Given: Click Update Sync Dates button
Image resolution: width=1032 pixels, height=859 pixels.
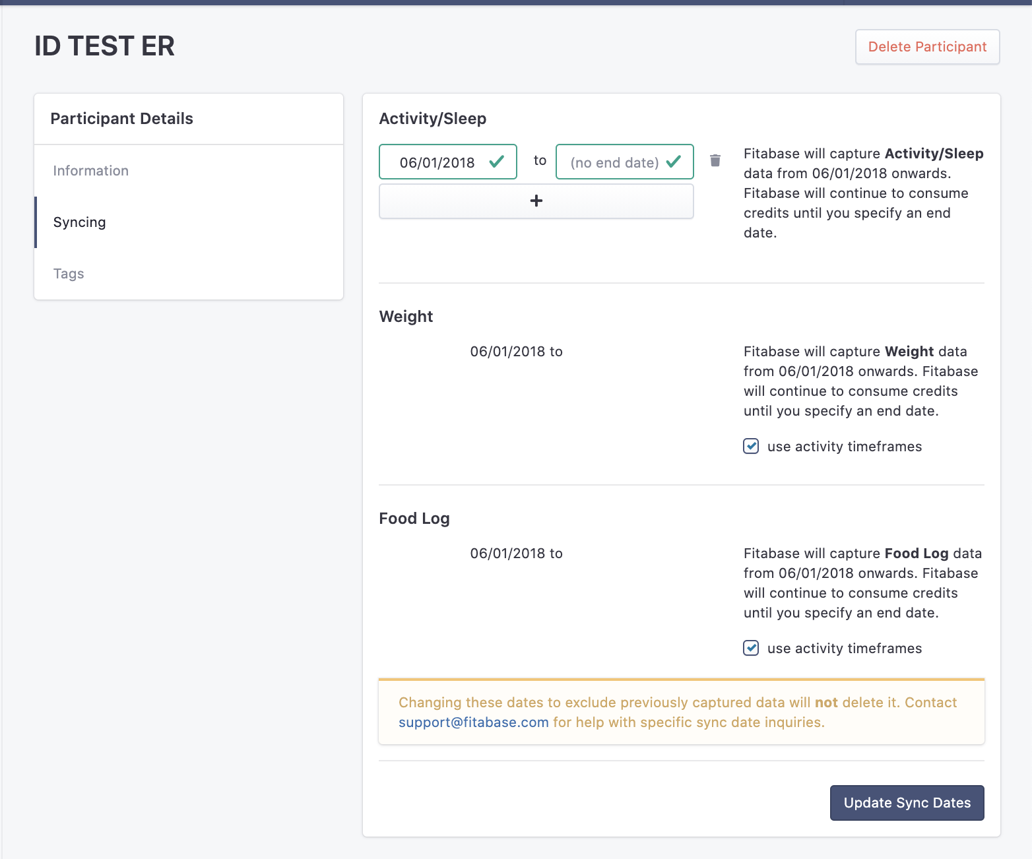Looking at the screenshot, I should pyautogui.click(x=907, y=803).
